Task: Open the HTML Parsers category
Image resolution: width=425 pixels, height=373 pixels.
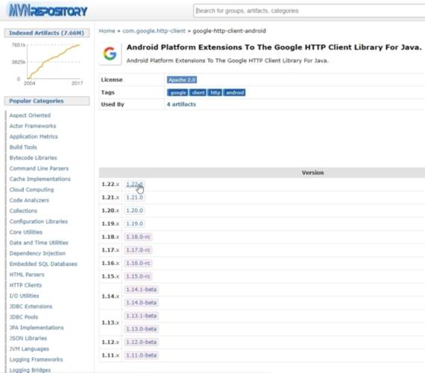Action: (27, 275)
